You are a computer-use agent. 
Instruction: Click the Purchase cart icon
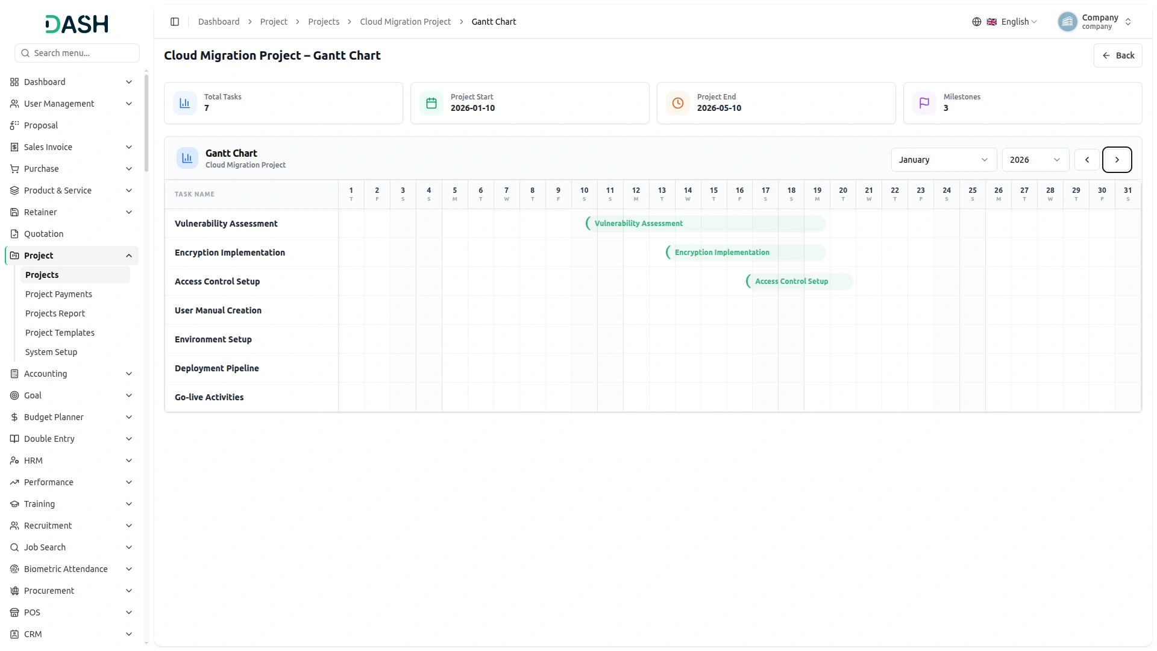coord(14,169)
